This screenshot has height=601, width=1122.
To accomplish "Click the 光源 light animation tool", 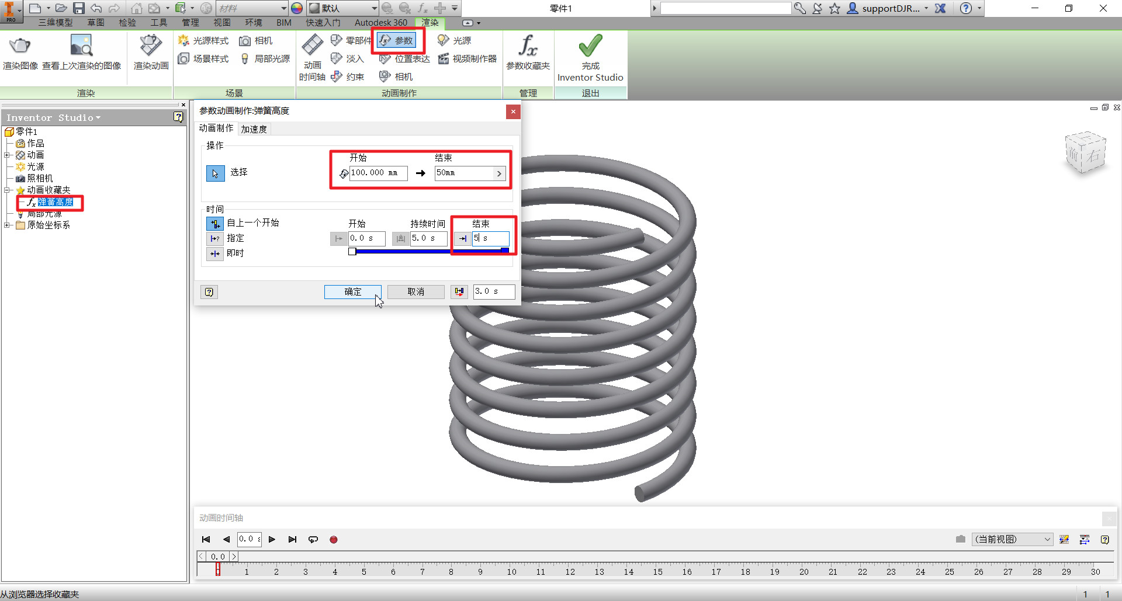I will (x=455, y=40).
